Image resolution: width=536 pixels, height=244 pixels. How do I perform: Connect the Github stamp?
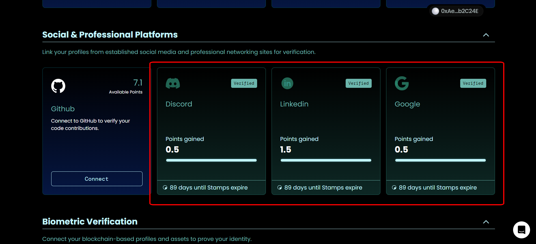coord(97,179)
